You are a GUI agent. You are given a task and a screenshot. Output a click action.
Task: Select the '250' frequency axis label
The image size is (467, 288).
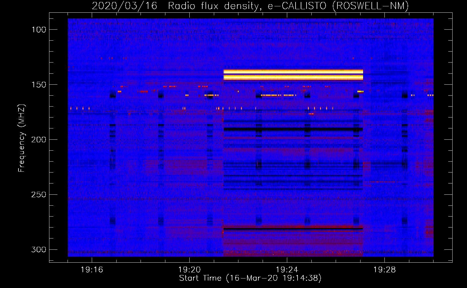coord(38,195)
